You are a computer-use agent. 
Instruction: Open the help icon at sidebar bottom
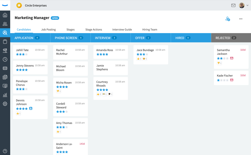coord(5,151)
